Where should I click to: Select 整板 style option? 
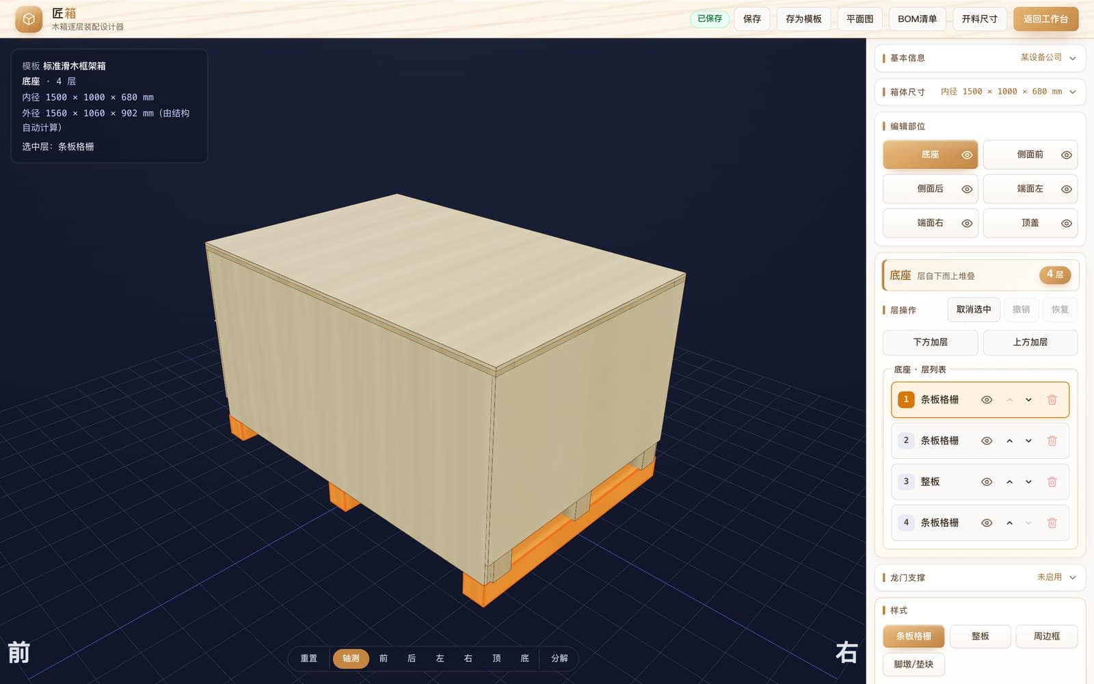[x=980, y=636]
